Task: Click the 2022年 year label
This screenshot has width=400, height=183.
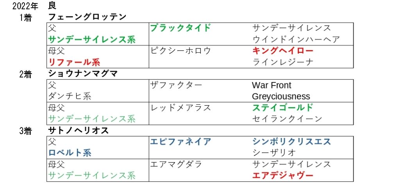Action: [25, 6]
